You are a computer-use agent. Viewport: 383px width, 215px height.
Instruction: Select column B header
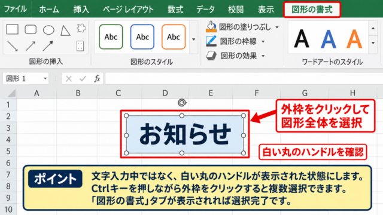coord(78,93)
